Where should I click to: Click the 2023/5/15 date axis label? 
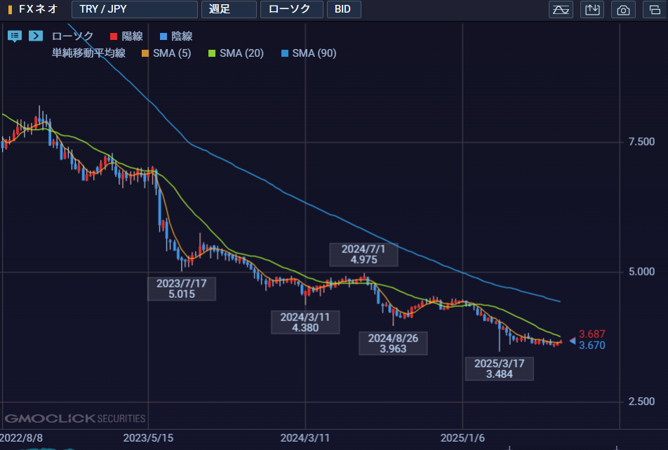tap(148, 437)
